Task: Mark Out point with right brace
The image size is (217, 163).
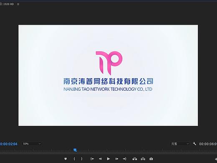Action: [x=82, y=159]
